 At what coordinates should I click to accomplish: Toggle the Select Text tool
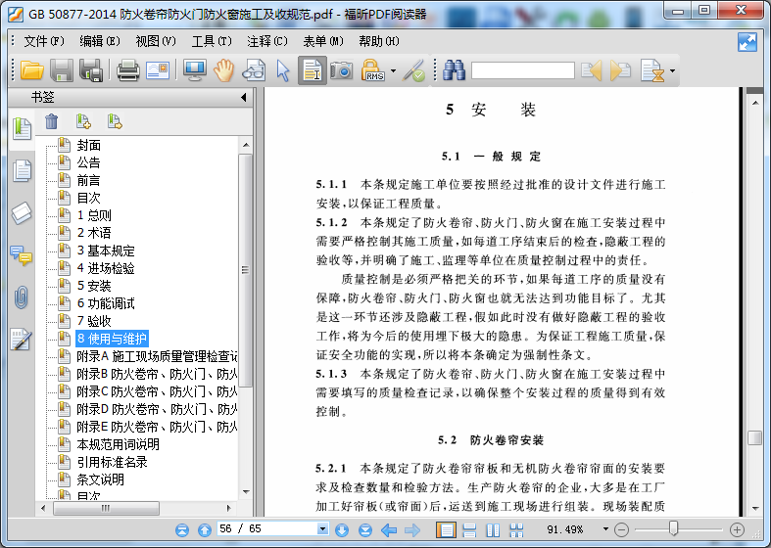tap(313, 70)
